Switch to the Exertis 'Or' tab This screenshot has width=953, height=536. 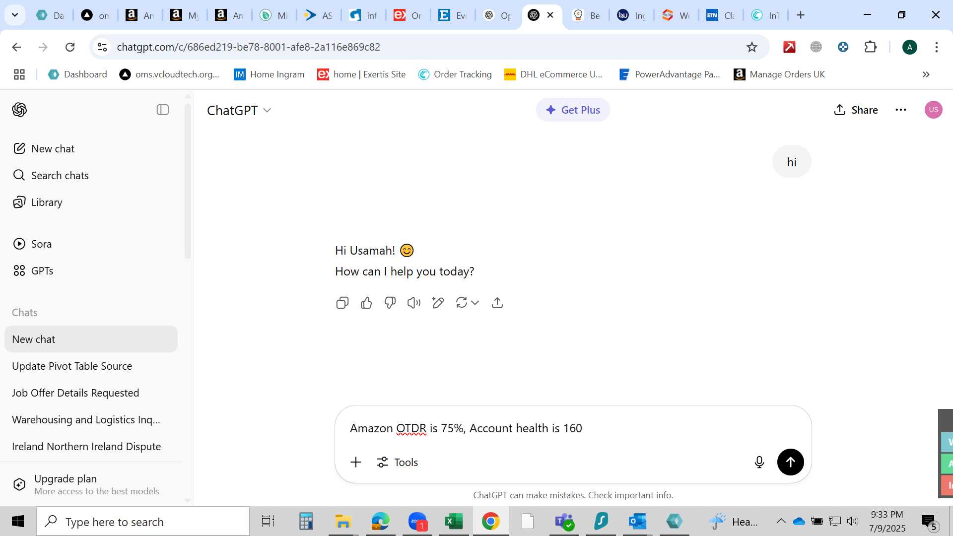408,15
